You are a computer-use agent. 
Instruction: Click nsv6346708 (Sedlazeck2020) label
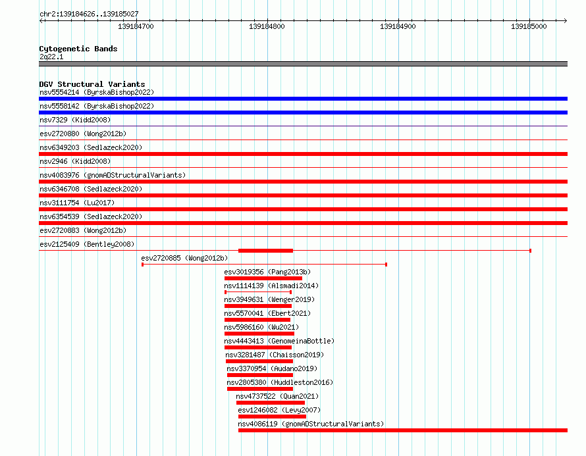coord(91,189)
